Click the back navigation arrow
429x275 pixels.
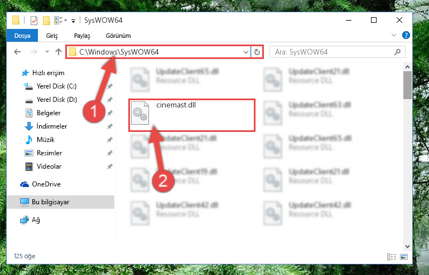point(17,52)
